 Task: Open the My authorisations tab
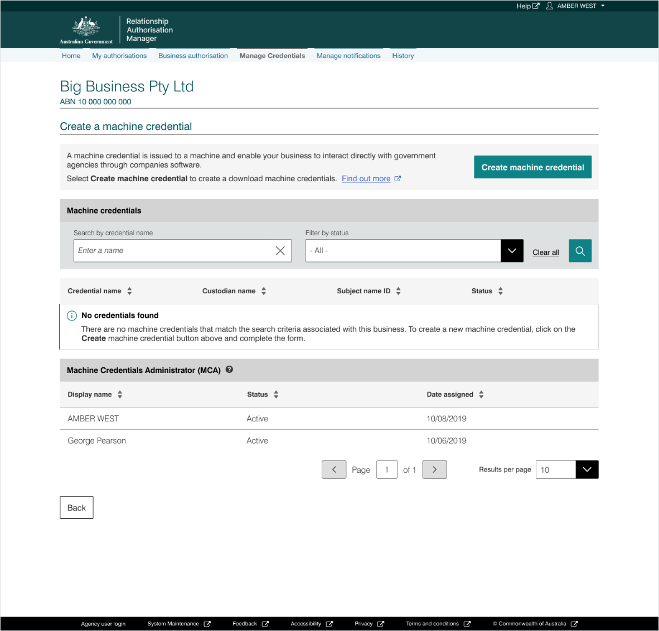coord(119,56)
